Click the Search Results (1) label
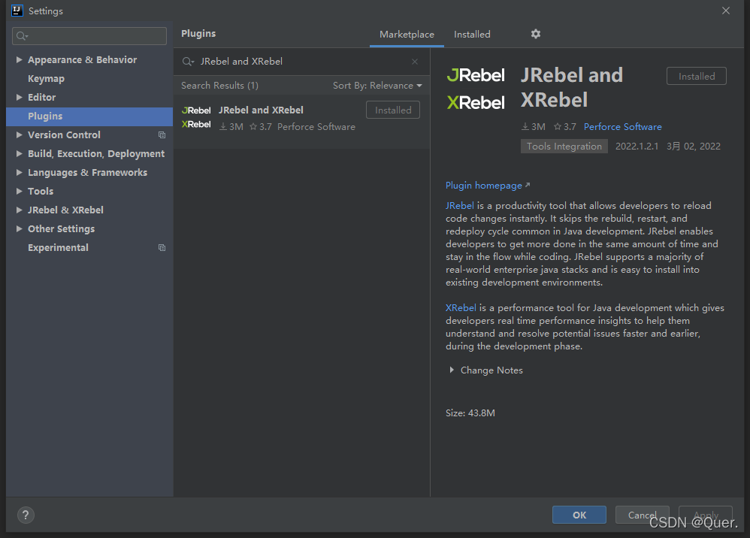 [219, 86]
